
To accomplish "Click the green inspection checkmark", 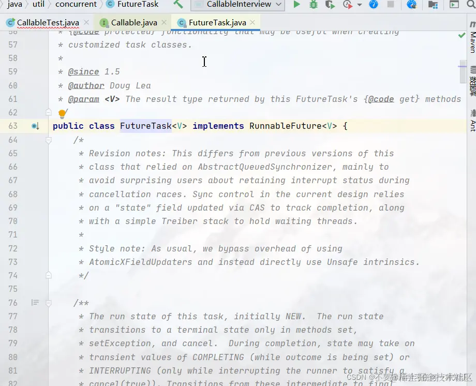I will (462, 36).
